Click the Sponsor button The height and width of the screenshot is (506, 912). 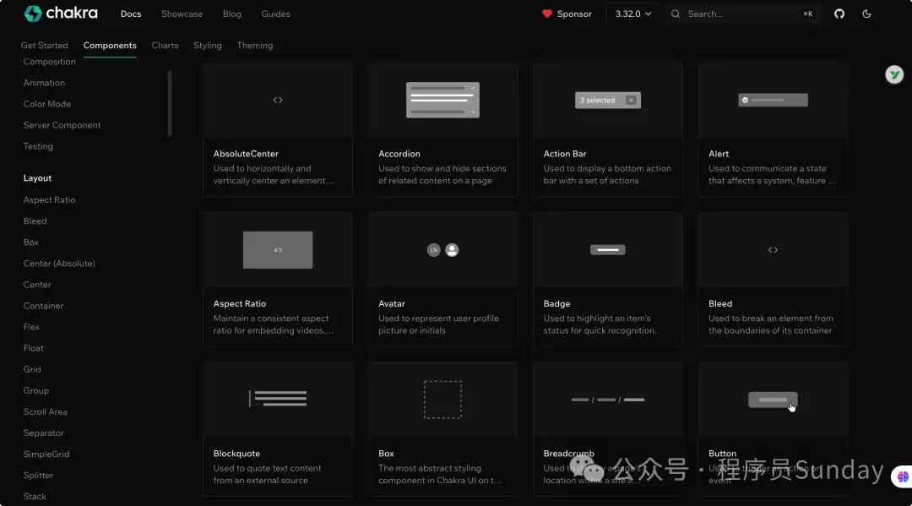[567, 14]
